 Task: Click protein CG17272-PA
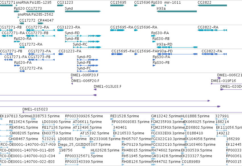(22, 71)
